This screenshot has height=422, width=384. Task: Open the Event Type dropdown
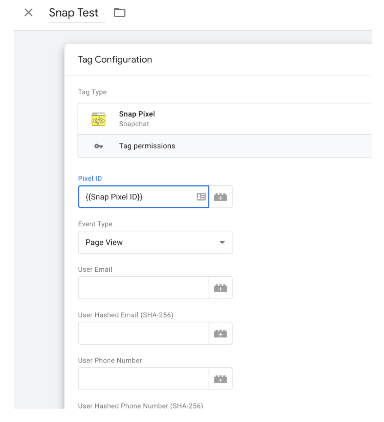(x=155, y=242)
